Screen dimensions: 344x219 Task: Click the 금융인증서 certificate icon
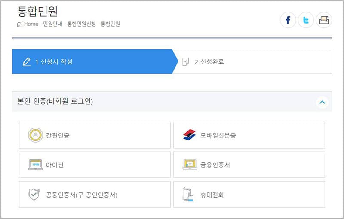tap(190, 165)
